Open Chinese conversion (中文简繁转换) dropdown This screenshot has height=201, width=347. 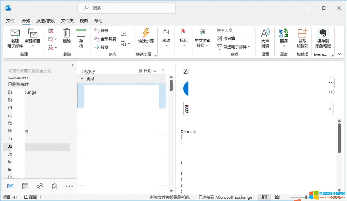pyautogui.click(x=202, y=38)
